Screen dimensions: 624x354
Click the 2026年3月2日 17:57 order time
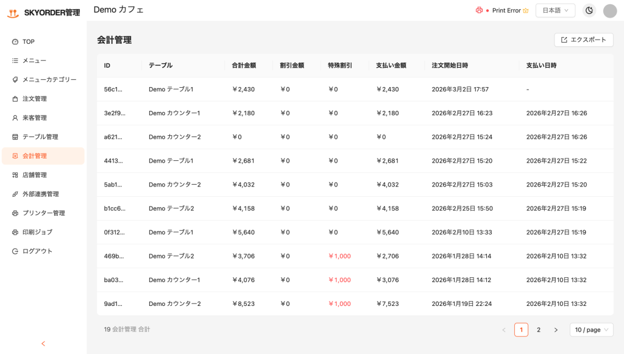460,90
